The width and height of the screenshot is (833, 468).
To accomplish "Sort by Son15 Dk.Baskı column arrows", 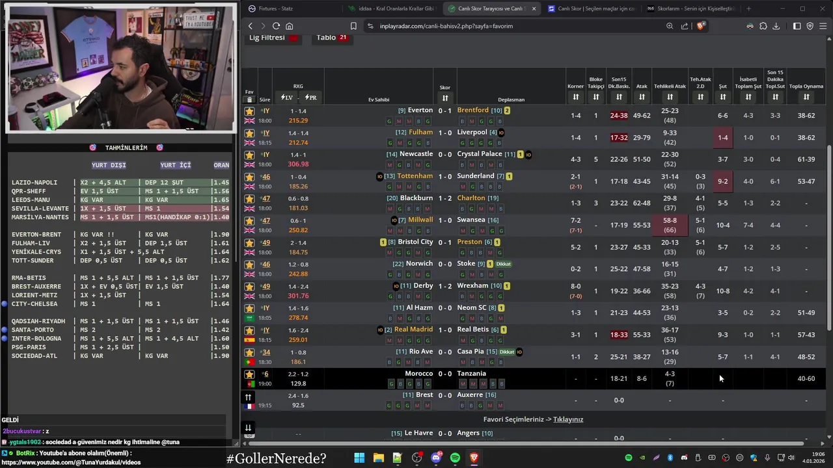I will pos(619,97).
